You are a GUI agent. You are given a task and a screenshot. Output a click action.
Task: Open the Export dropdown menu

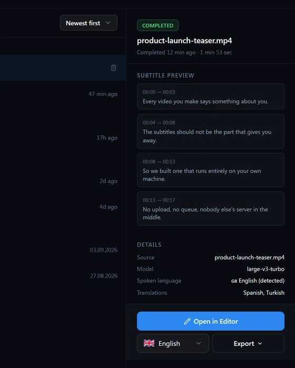coord(248,343)
